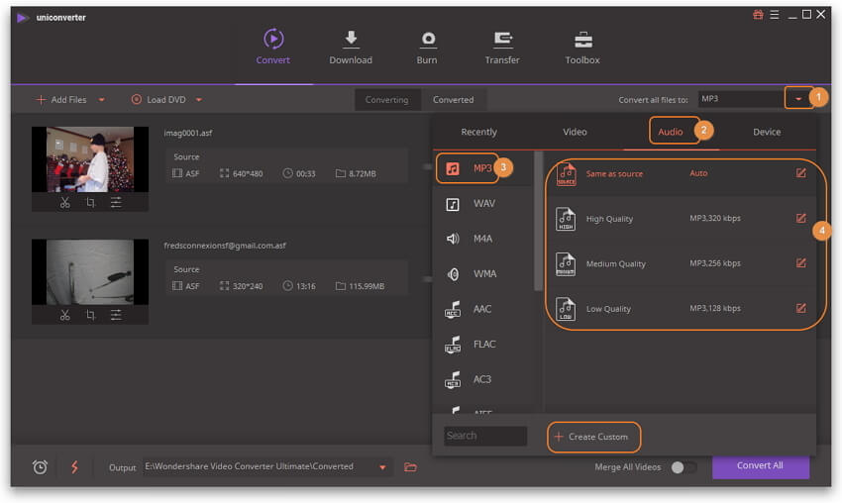Click the high-speed conversion lightning icon
Viewport: 842px width, 503px height.
coord(74,466)
